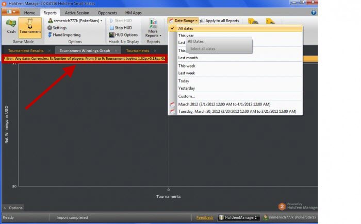
Task: Select the checked All dates menu entry
Action: click(236, 28)
